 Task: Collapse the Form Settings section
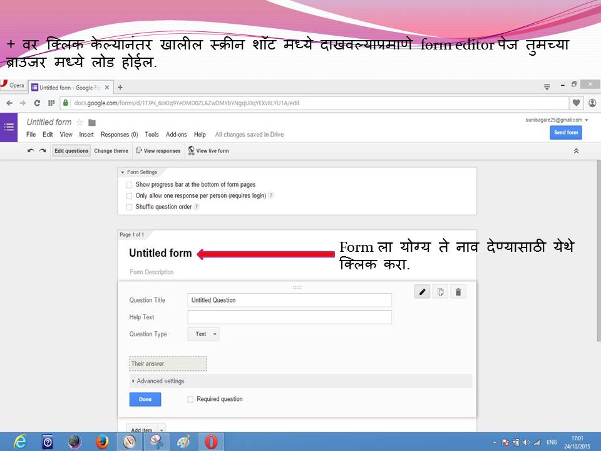click(x=139, y=172)
